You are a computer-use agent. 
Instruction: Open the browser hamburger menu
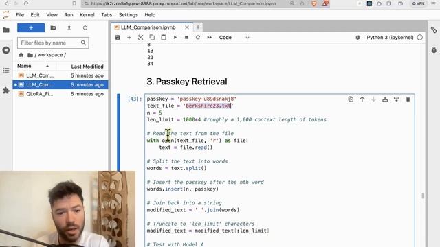point(433,3)
